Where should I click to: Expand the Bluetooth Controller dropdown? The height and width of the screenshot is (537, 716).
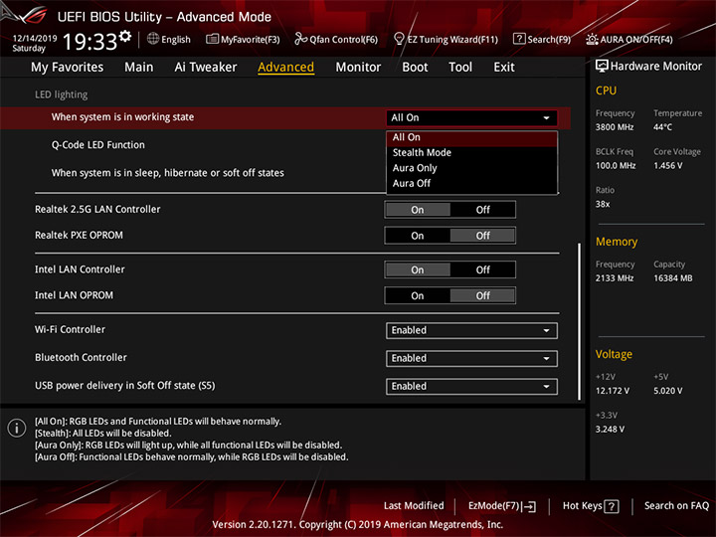point(471,358)
